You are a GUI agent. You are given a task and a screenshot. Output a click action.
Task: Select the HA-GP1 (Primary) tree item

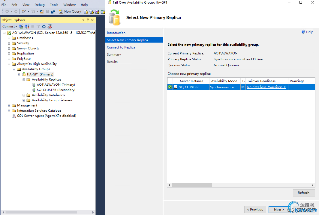(40, 74)
